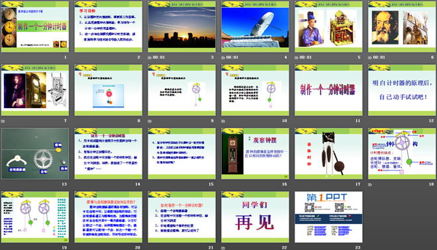Click the animation star icon under slide 4
The height and width of the screenshot is (250, 437).
(x=223, y=58)
